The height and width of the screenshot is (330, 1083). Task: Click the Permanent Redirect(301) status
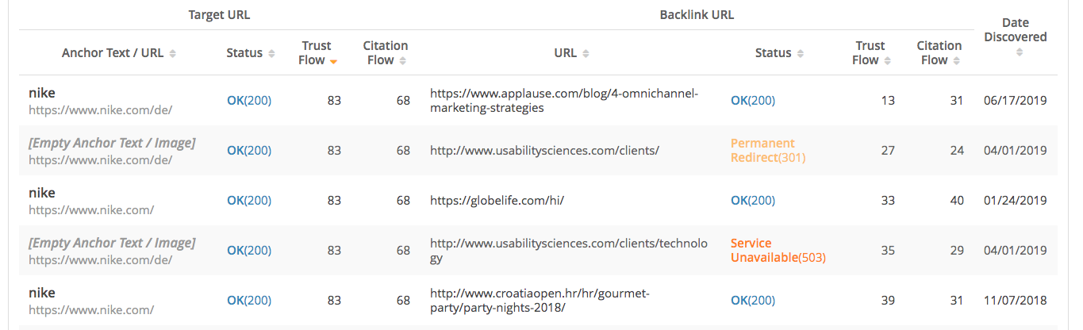click(x=768, y=151)
